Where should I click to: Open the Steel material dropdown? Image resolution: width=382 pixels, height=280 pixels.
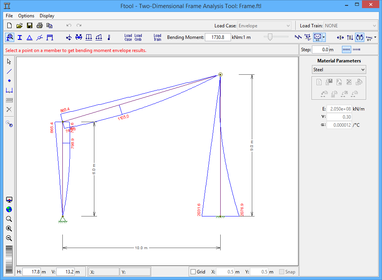point(339,70)
